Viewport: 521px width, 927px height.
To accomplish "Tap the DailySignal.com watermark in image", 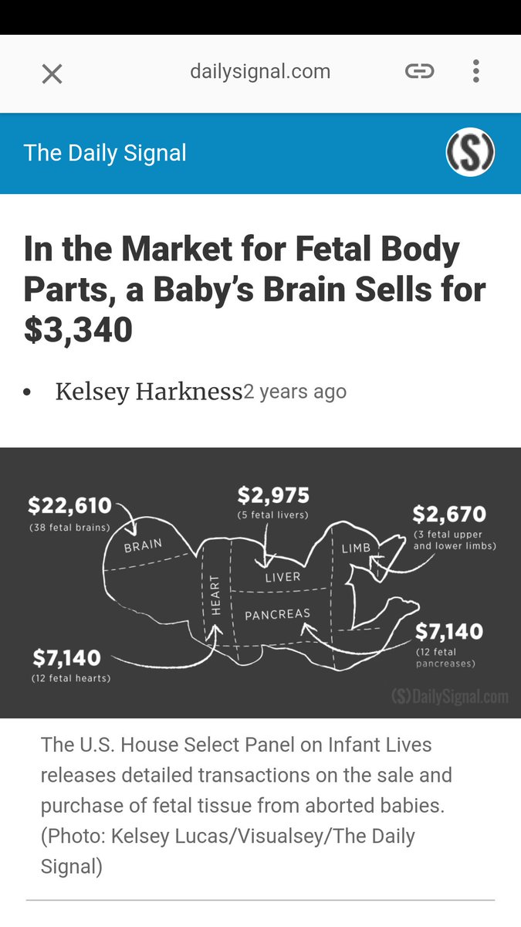I will pyautogui.click(x=450, y=697).
